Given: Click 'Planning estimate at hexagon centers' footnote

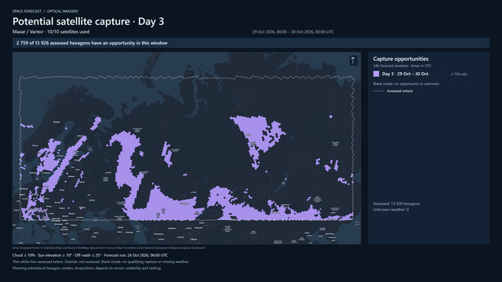Looking at the screenshot, I should pos(87,268).
